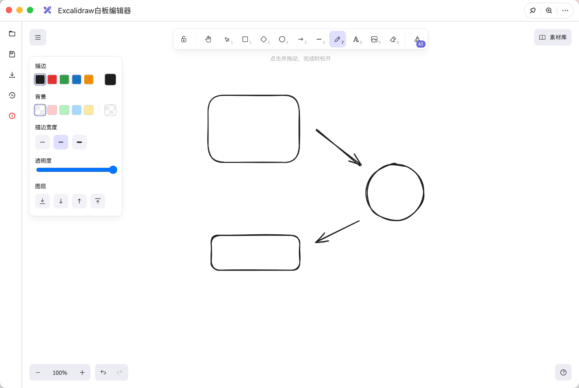Set stroke color to red

point(52,79)
